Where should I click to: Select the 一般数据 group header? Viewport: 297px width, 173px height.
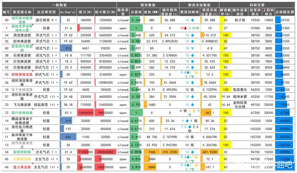click(59, 5)
